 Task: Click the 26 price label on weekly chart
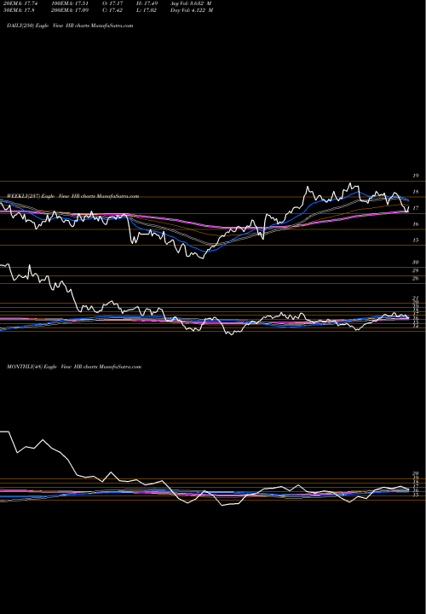click(416, 278)
